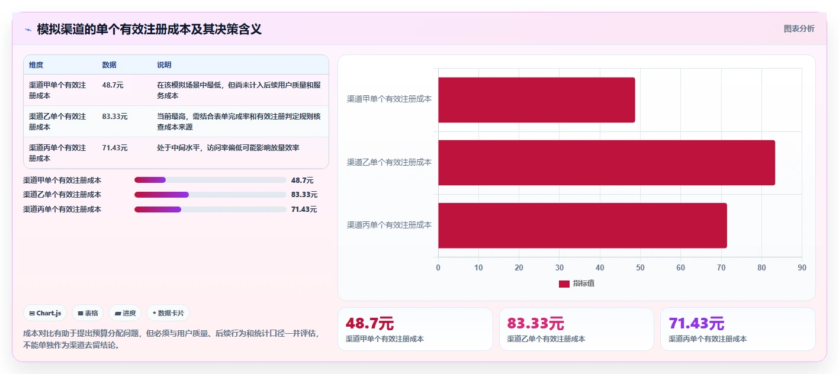Click the 渠道甲 bar in the chart
Screen dimensions: 839x374
[536, 100]
